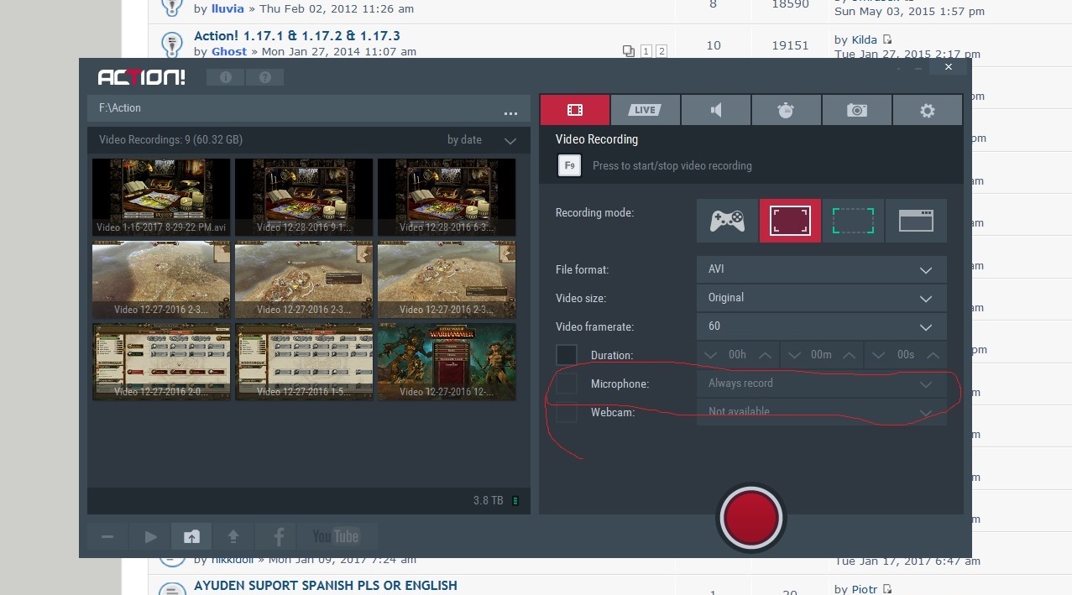Decrease duration hours down arrow

click(x=711, y=355)
